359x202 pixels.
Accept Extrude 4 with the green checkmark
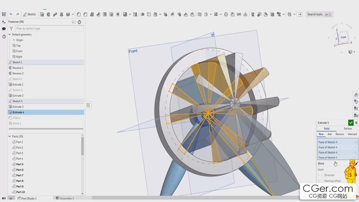tap(350, 122)
